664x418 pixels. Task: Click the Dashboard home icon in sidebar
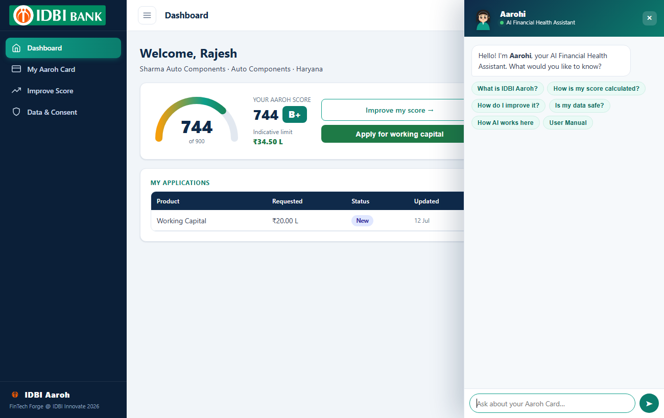point(16,48)
